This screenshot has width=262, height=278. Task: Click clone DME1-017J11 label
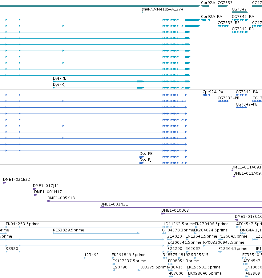coord(46,186)
